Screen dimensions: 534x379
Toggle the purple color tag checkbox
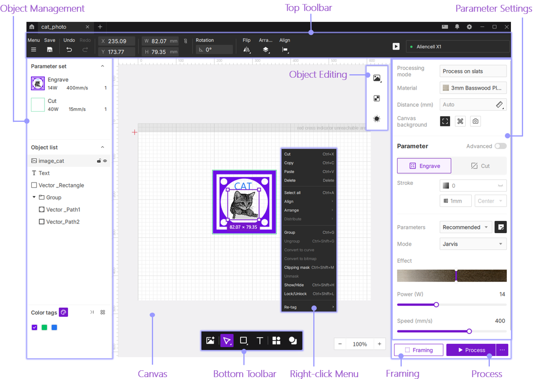point(35,327)
